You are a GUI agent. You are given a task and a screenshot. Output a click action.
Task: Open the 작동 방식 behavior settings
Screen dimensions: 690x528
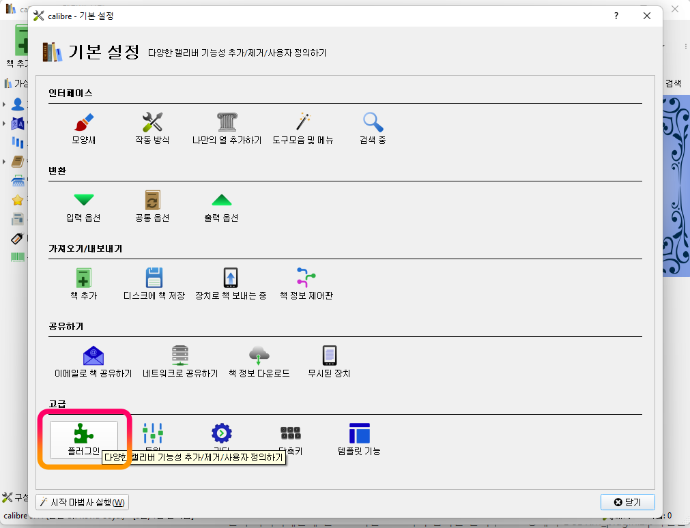coord(152,128)
